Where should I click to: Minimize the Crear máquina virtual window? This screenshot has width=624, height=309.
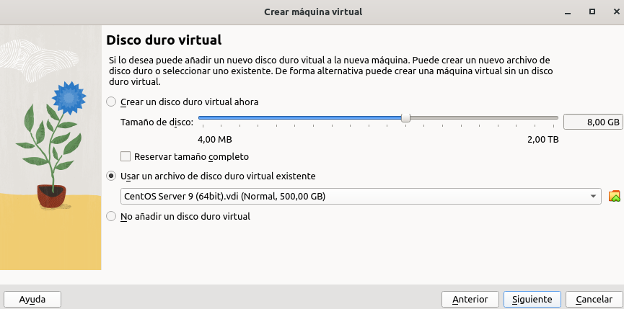click(x=568, y=12)
